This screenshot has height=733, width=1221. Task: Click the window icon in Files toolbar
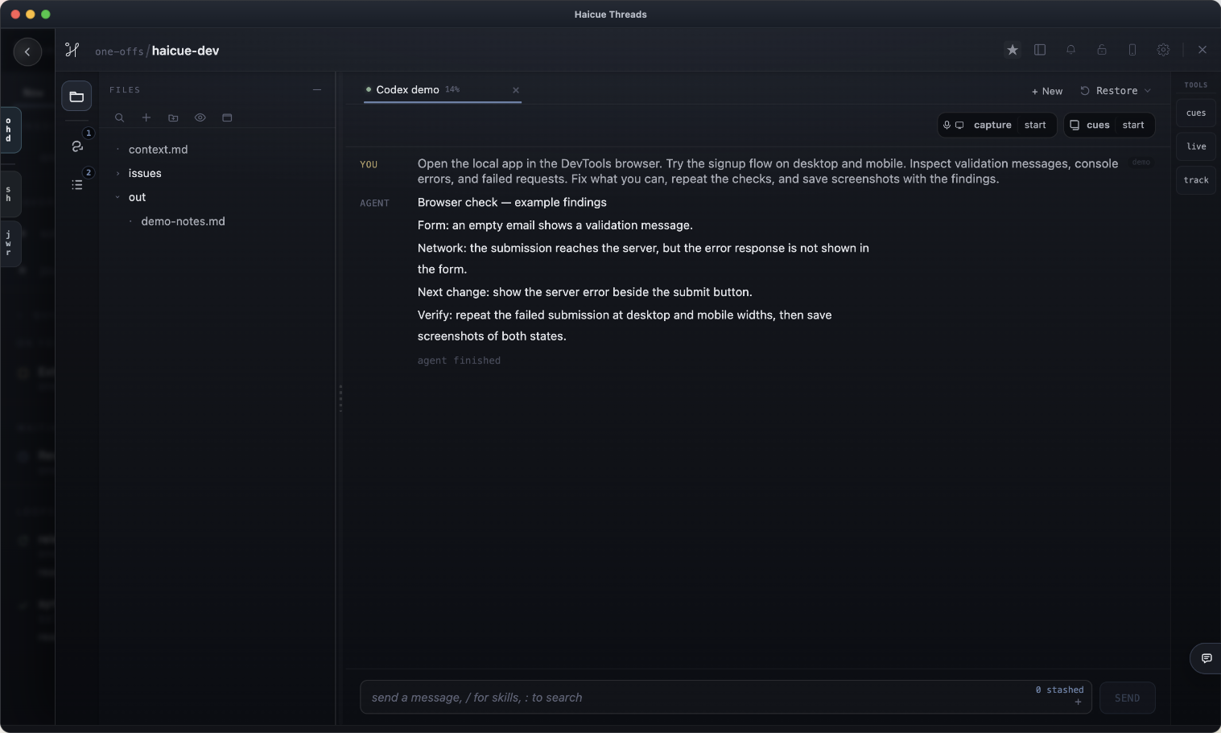point(227,117)
